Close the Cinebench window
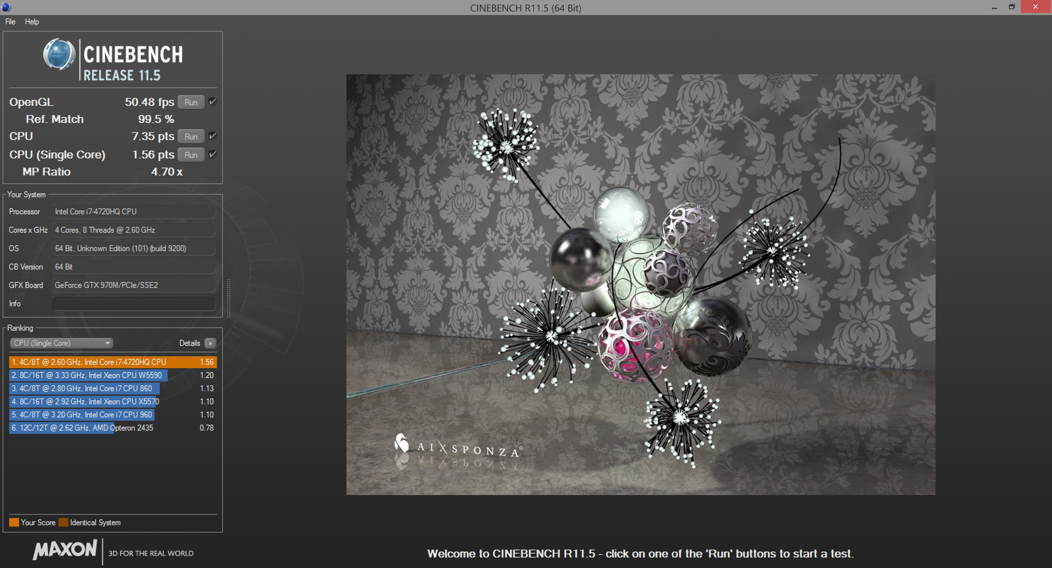The width and height of the screenshot is (1052, 568). click(x=1036, y=7)
